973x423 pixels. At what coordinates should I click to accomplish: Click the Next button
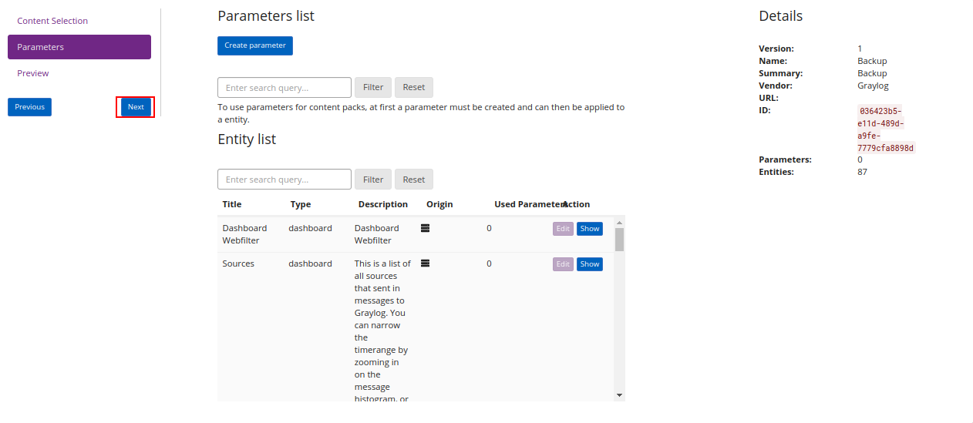136,107
